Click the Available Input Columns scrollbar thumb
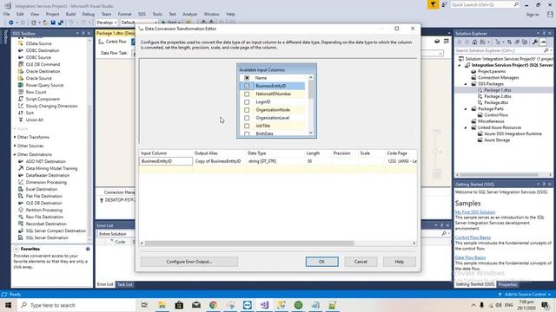The width and height of the screenshot is (556, 312). pos(311,89)
